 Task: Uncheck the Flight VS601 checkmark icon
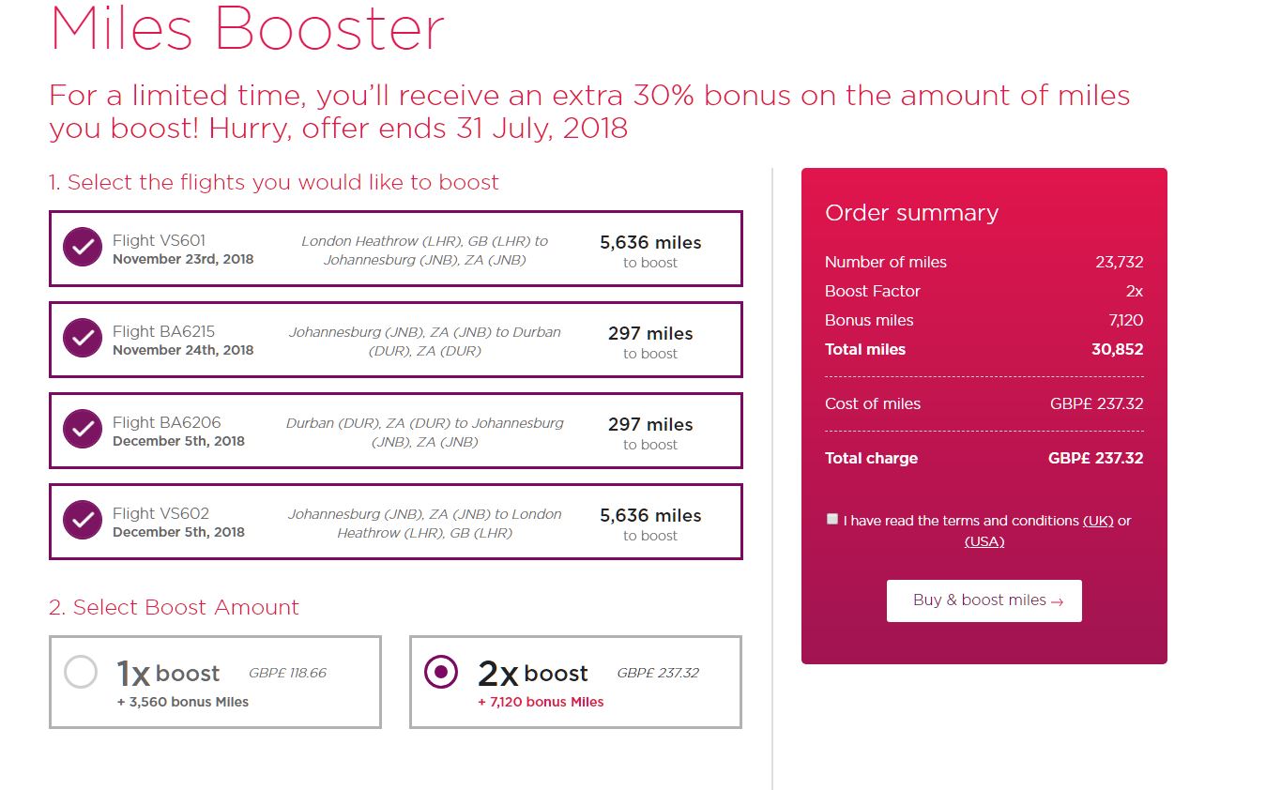tap(83, 248)
